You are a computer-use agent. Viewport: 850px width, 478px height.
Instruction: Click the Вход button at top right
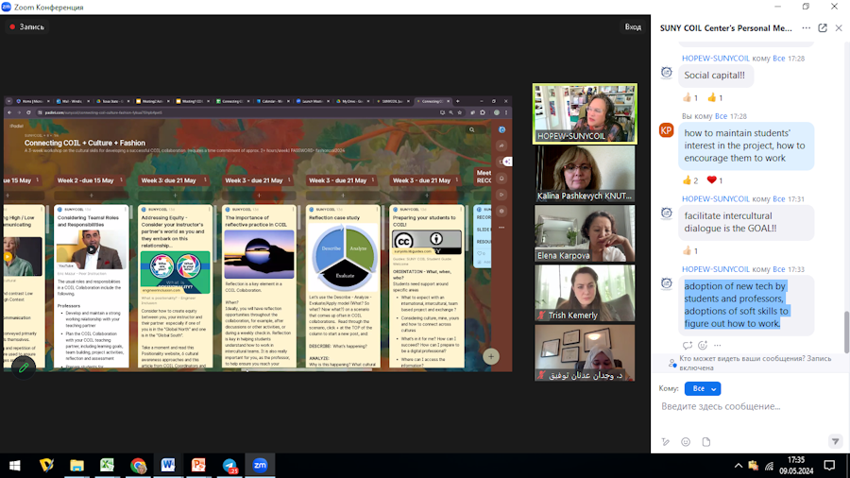tap(633, 26)
